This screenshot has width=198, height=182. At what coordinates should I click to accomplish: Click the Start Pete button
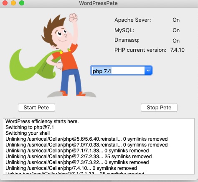[36, 107]
